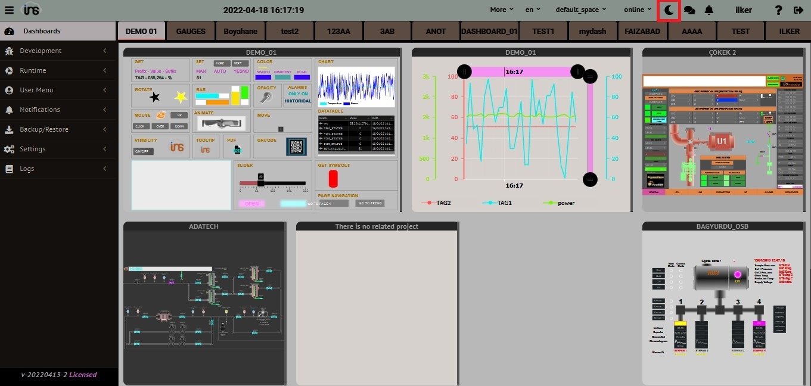Click the INS logo in the header

click(x=30, y=10)
